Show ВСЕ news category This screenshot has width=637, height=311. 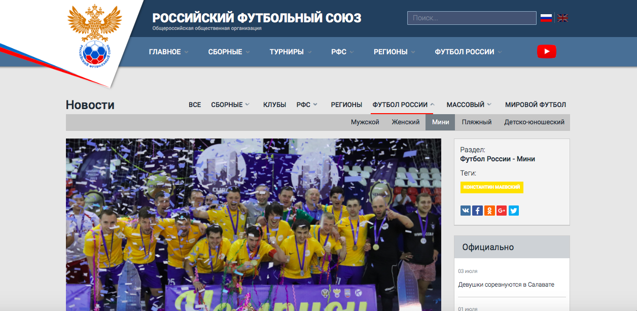[x=195, y=105]
